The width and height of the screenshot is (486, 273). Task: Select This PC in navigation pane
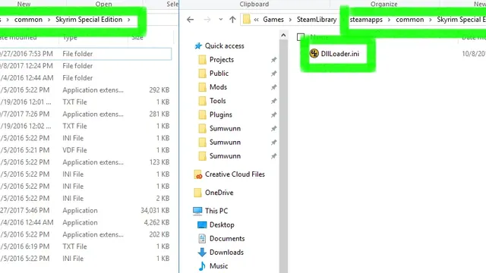pos(216,211)
